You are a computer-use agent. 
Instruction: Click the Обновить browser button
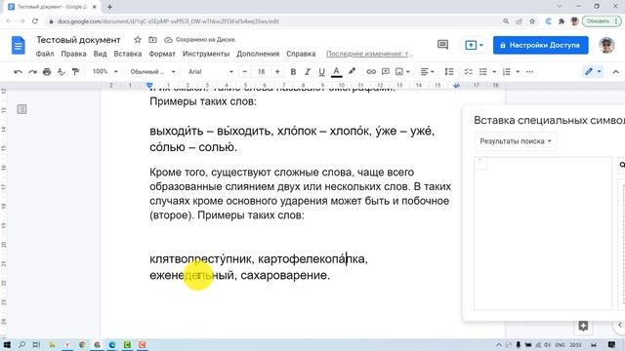(602, 21)
